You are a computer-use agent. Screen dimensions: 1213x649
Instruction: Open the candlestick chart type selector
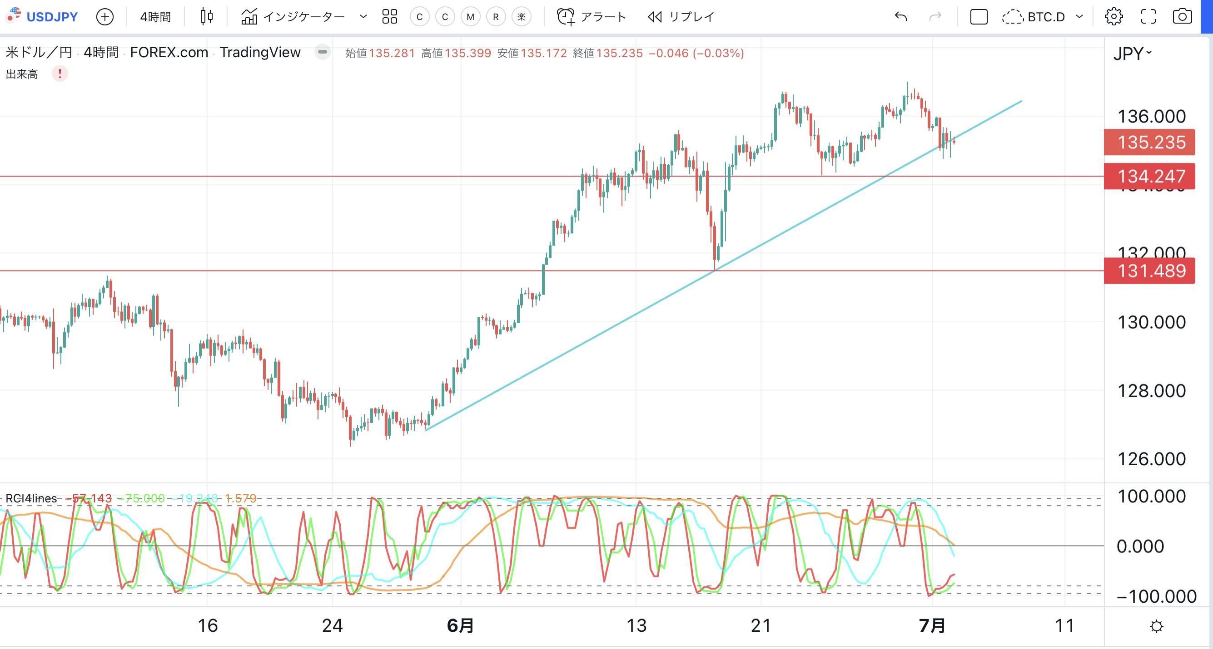(x=206, y=17)
